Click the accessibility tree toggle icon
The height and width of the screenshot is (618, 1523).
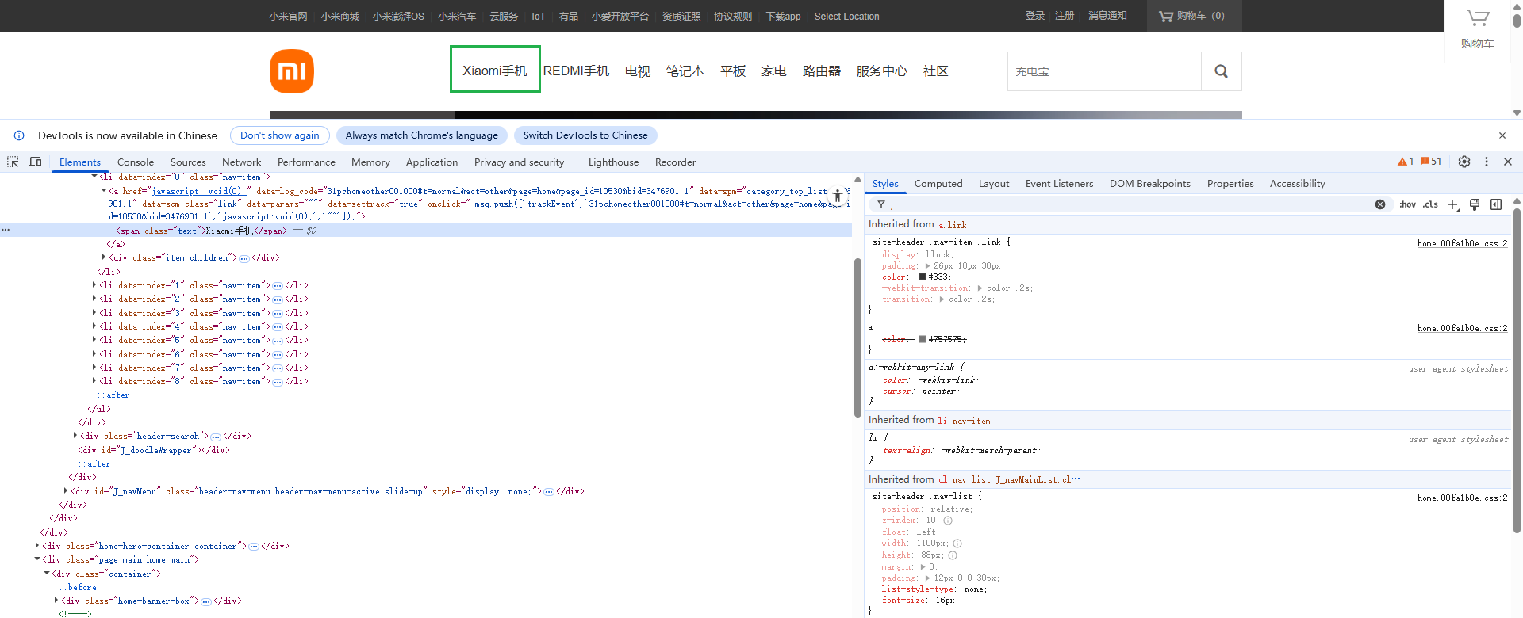point(838,195)
